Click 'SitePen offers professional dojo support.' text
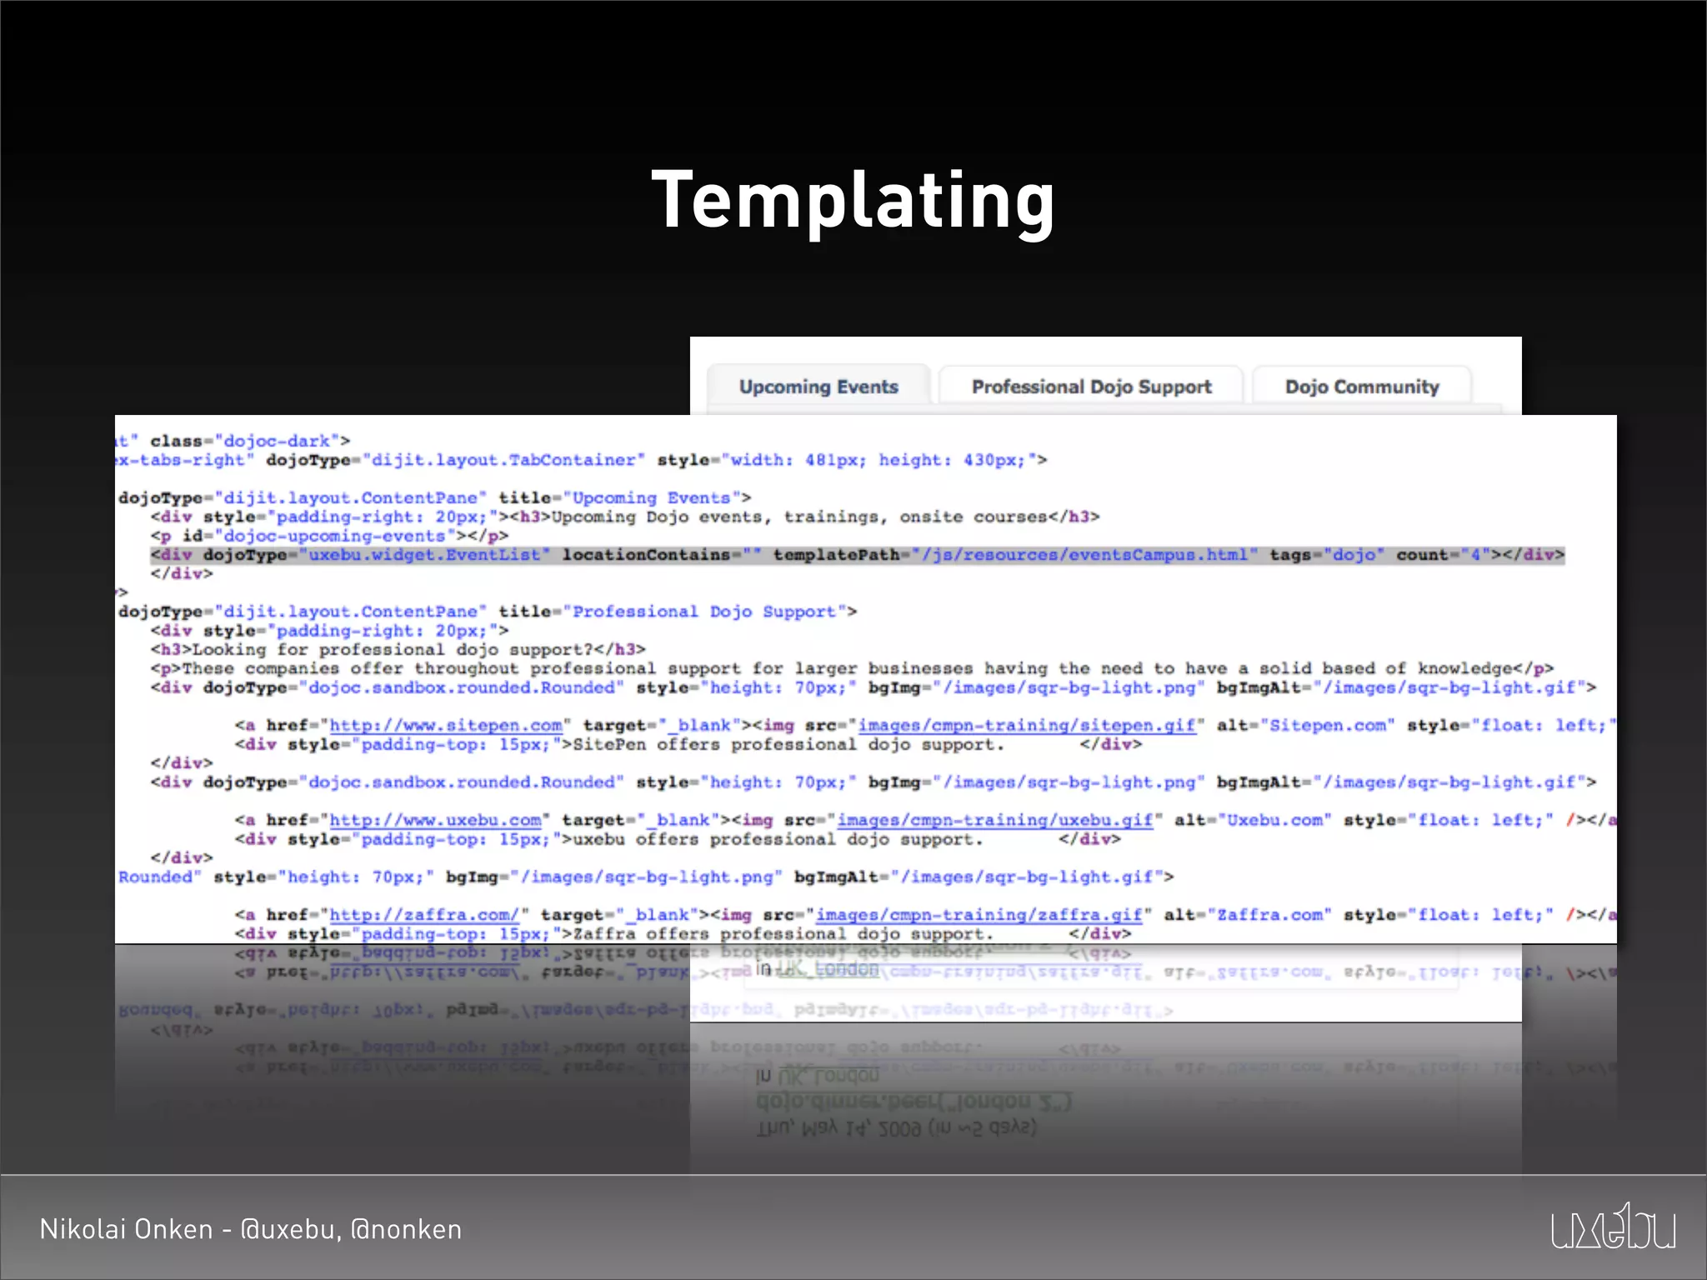This screenshot has width=1707, height=1280. click(788, 744)
